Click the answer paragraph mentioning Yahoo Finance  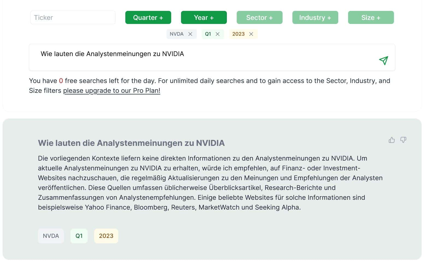pos(210,183)
